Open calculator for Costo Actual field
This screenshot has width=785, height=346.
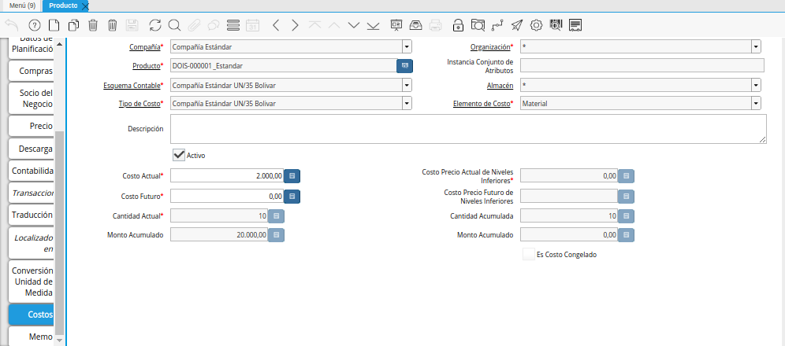coord(292,175)
